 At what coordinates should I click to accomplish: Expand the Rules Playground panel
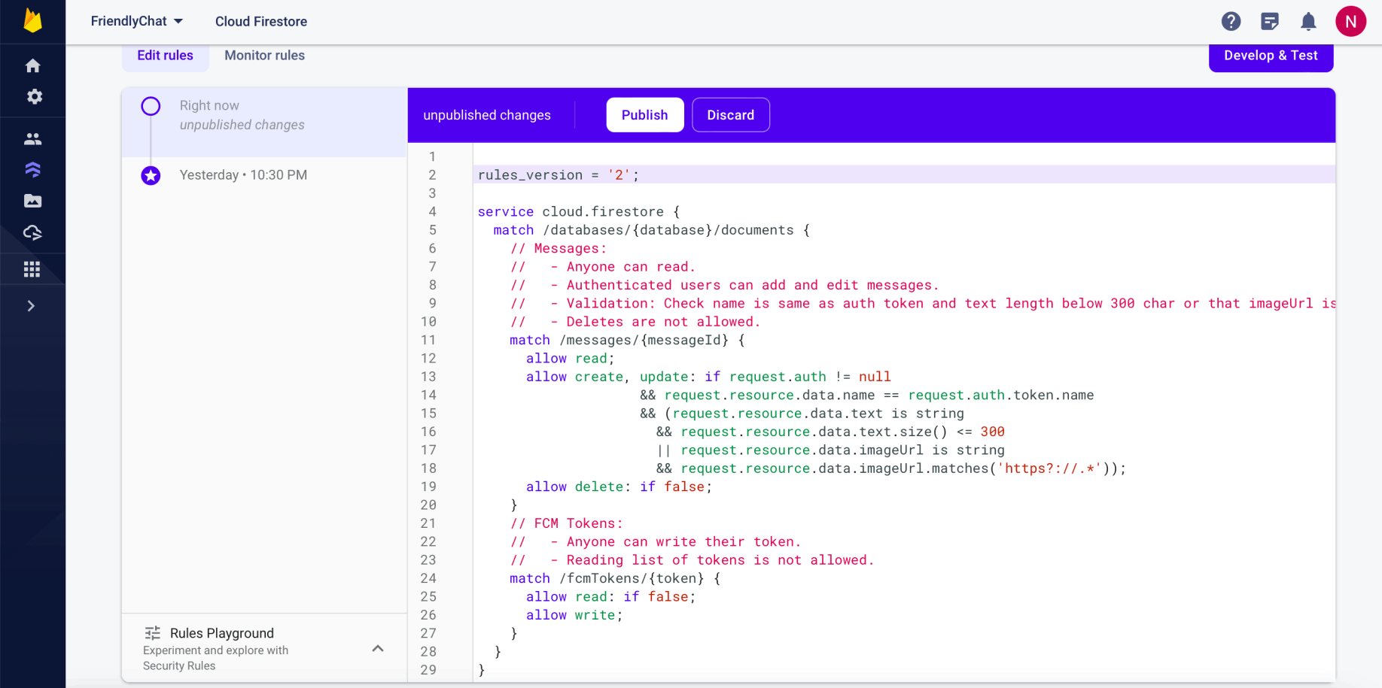pos(378,648)
